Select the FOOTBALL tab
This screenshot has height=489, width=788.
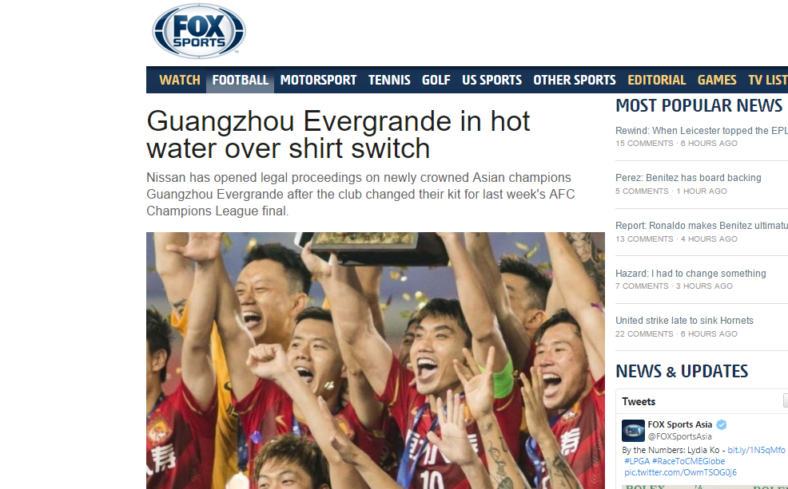[241, 80]
